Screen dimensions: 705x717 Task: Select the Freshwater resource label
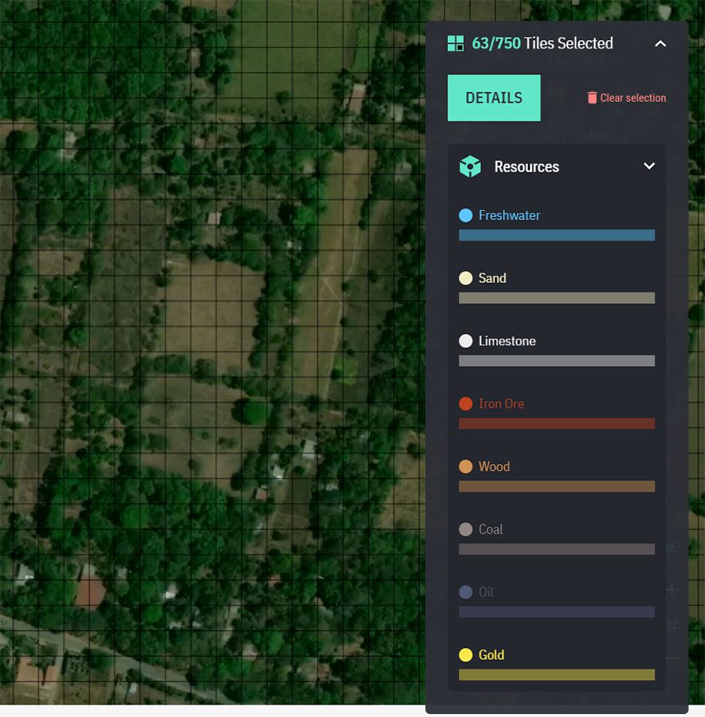point(509,215)
